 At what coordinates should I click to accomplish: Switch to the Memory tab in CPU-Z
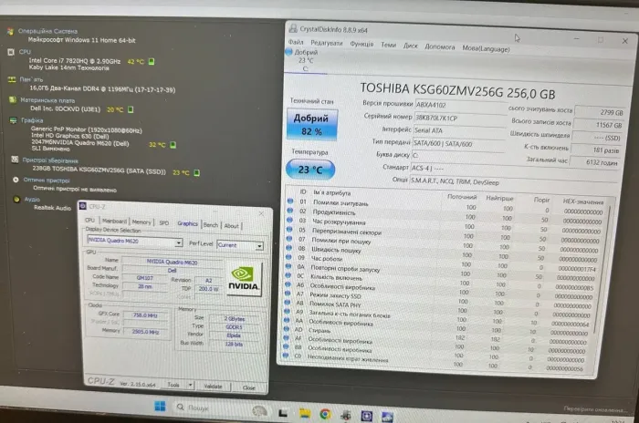(x=141, y=222)
